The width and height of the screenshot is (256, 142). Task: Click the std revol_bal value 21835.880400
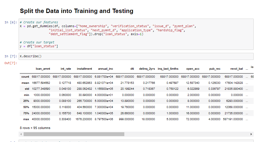pos(234,89)
